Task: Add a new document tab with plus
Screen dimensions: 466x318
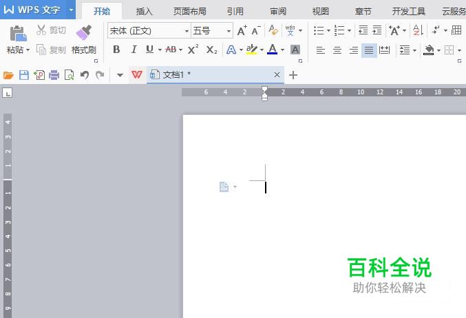Action: 293,75
